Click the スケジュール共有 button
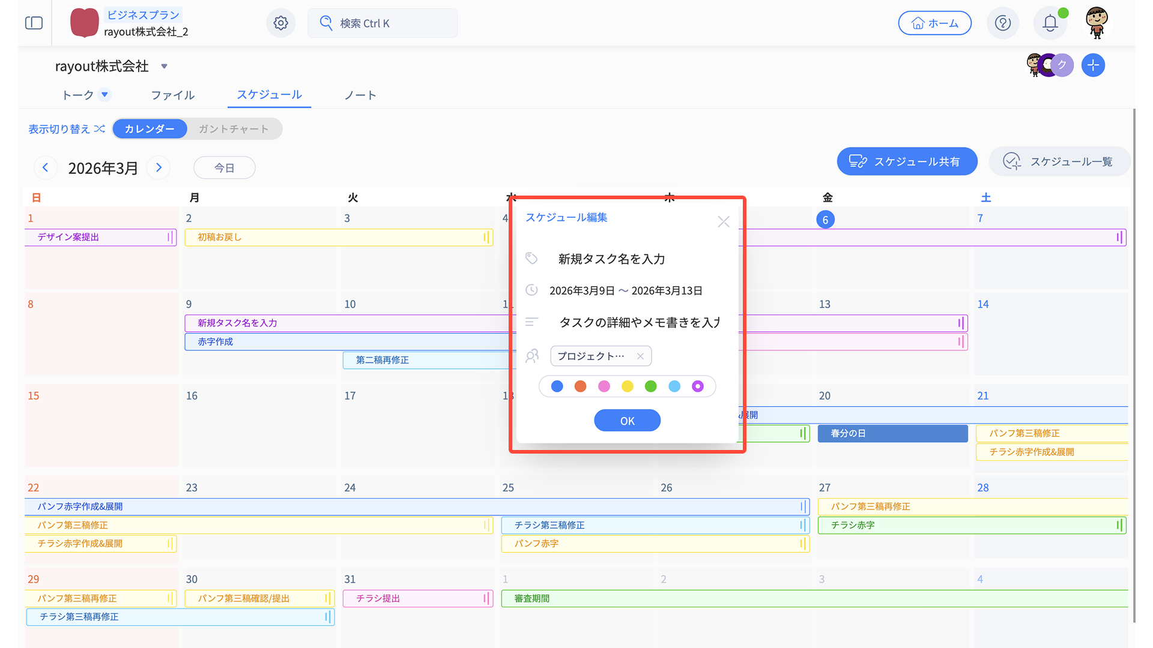 click(x=907, y=161)
